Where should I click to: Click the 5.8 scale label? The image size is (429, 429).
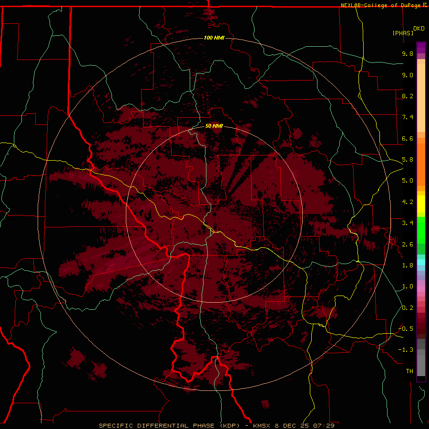[408, 160]
